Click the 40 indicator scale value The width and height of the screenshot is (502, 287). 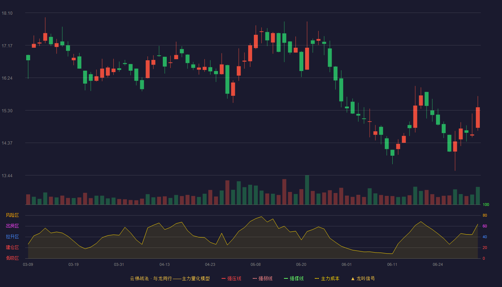tap(485, 237)
